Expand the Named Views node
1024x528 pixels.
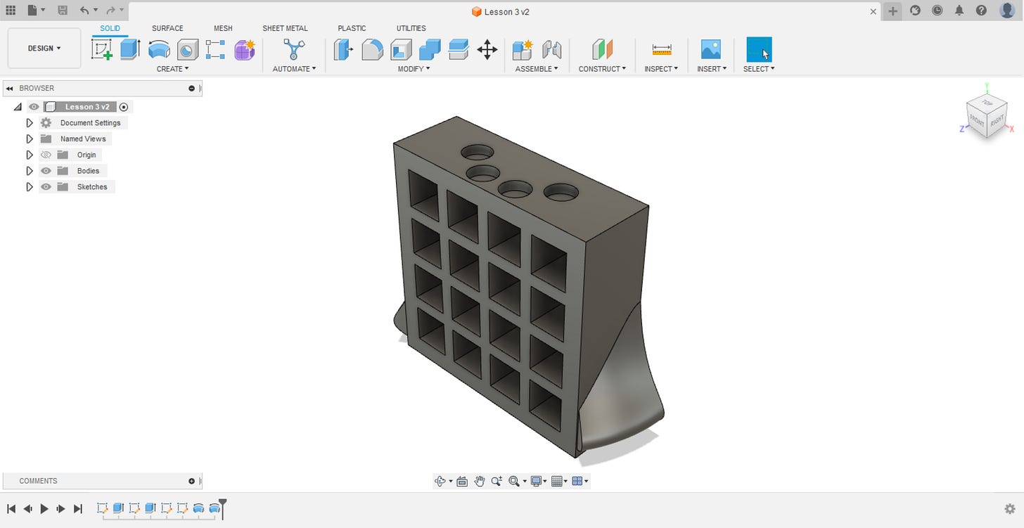point(30,139)
